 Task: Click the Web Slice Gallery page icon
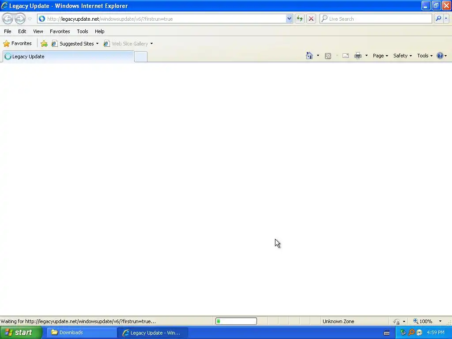pos(106,44)
